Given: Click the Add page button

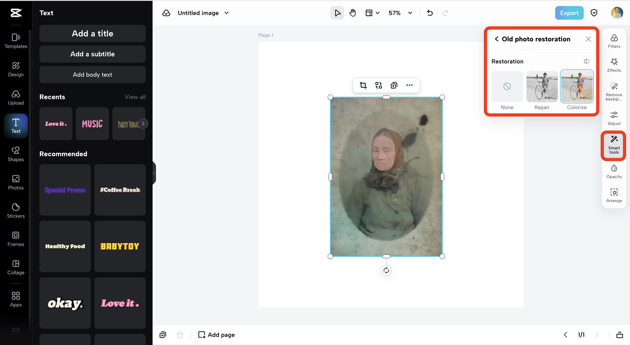Looking at the screenshot, I should 217,335.
